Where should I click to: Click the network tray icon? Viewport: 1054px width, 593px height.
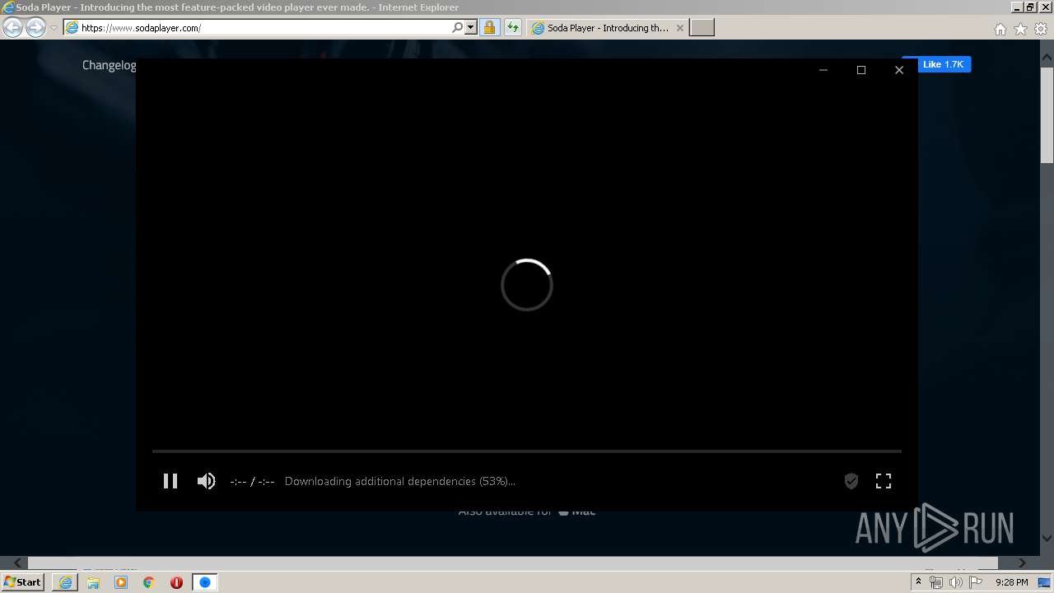click(x=936, y=582)
